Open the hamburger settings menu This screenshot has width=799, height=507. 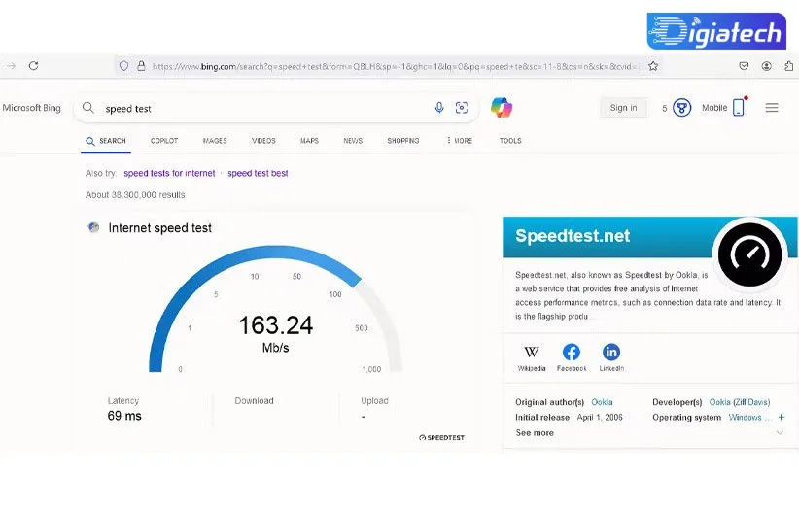tap(772, 108)
